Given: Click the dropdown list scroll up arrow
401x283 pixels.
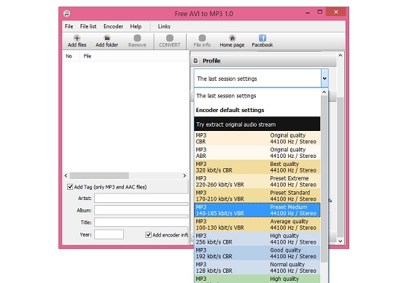Looking at the screenshot, I should (x=324, y=92).
